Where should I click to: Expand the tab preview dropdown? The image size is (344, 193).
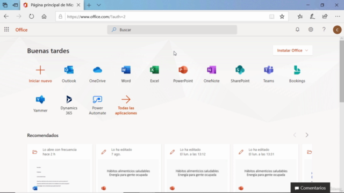point(99,5)
